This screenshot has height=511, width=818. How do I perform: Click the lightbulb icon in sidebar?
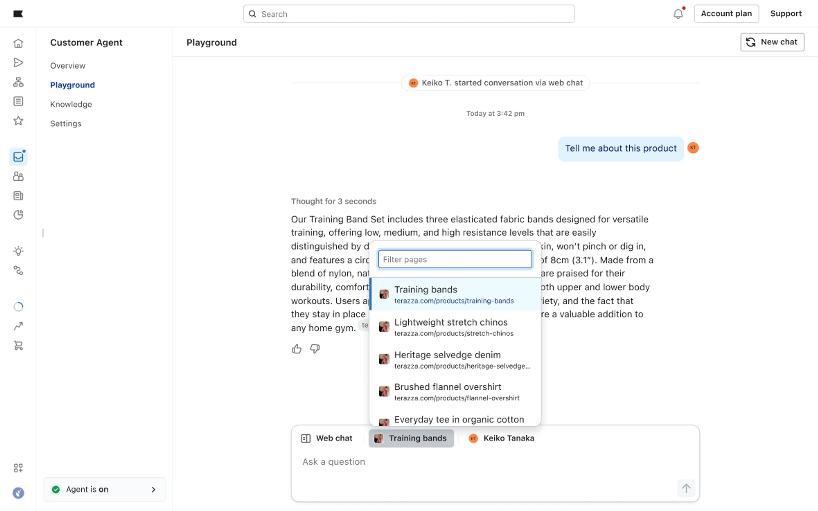(x=18, y=251)
